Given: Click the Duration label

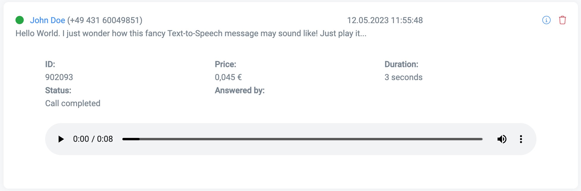Looking at the screenshot, I should [401, 64].
